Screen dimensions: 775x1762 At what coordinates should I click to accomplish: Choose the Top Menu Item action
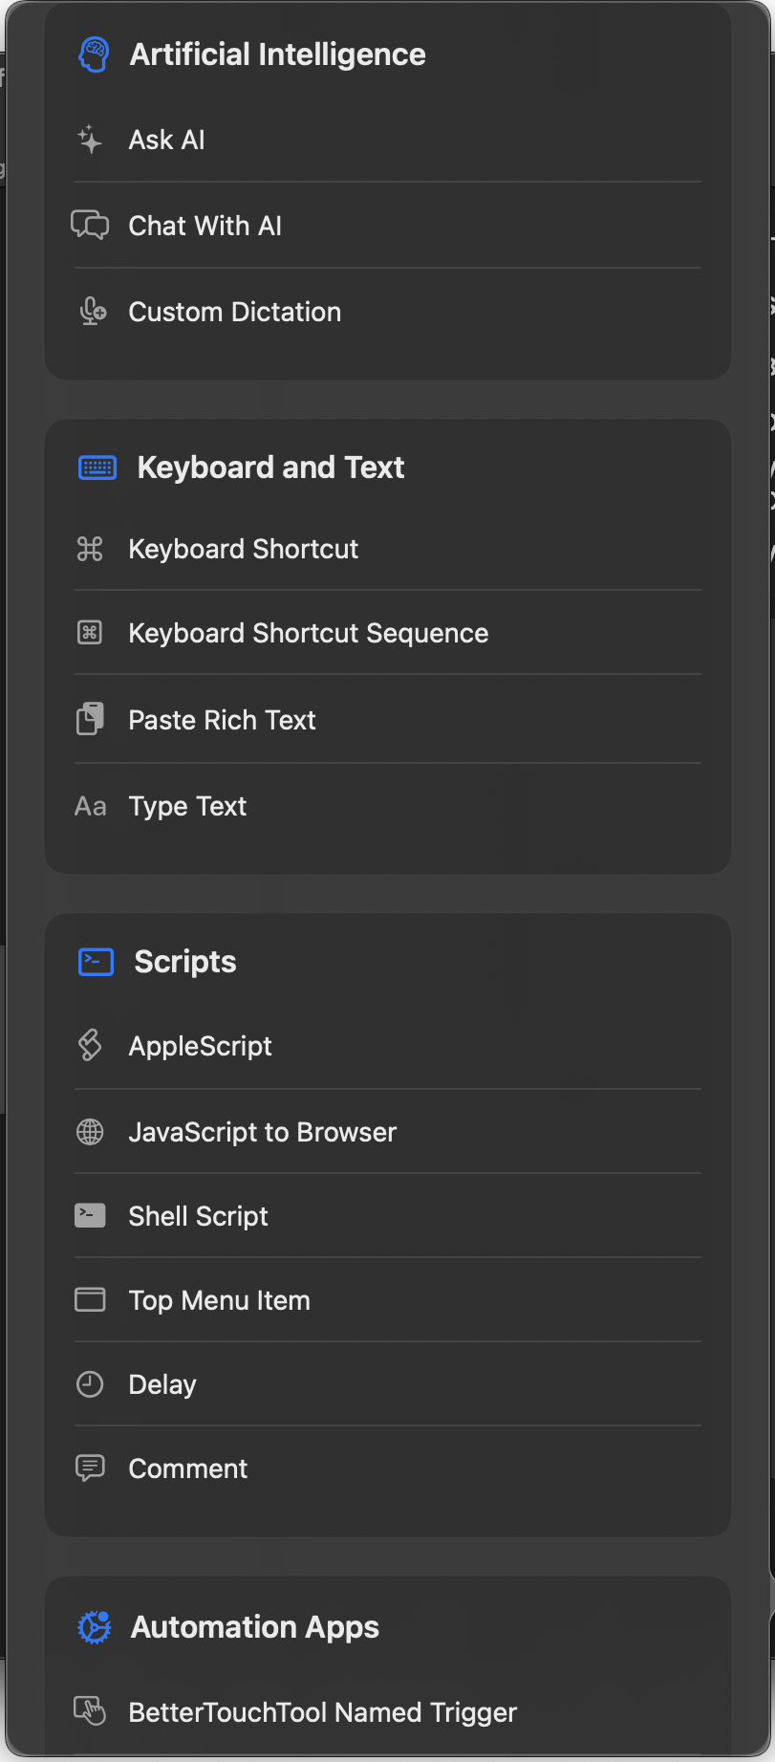[x=219, y=1300]
